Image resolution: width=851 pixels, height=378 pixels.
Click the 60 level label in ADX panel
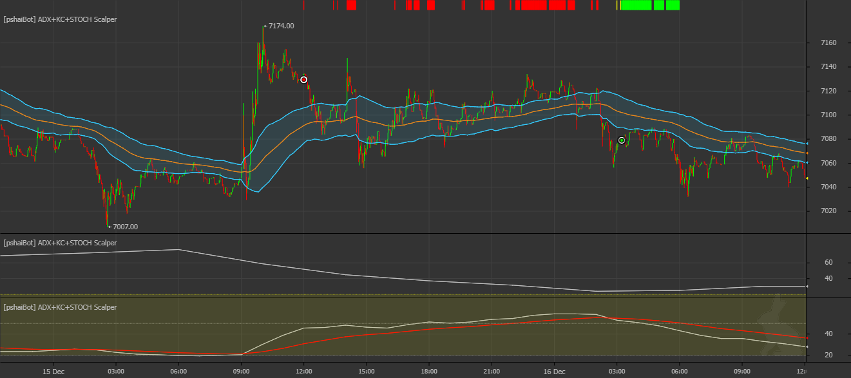click(828, 263)
